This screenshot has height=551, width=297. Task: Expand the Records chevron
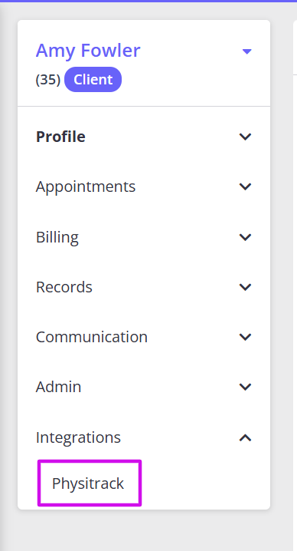pos(245,287)
